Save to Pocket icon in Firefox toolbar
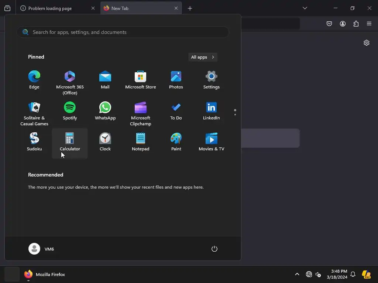Image resolution: width=378 pixels, height=283 pixels. click(329, 24)
